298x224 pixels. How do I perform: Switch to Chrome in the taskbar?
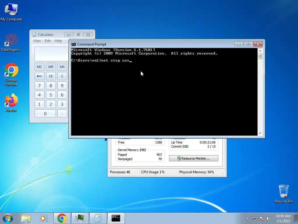(62, 218)
